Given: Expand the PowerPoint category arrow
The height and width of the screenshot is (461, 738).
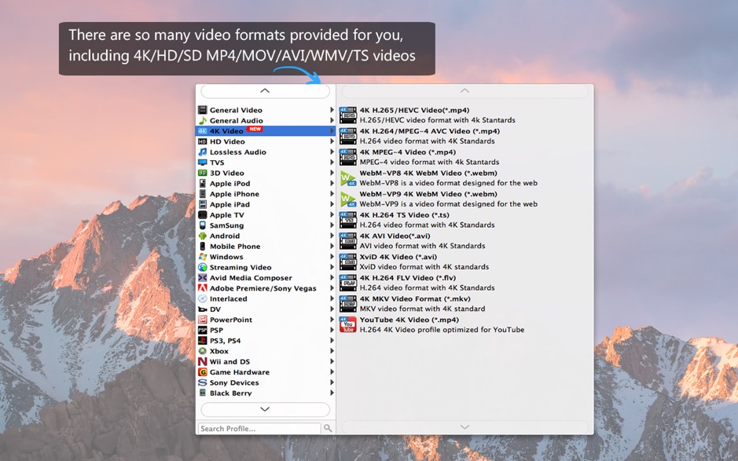Looking at the screenshot, I should click(332, 320).
